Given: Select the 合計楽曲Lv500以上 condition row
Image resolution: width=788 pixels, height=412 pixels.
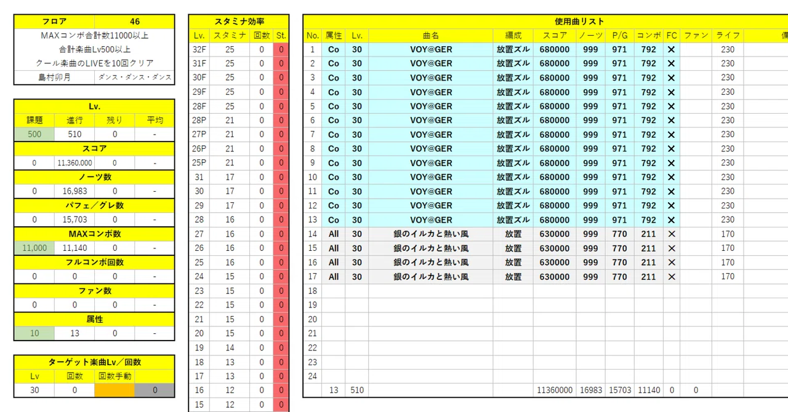Looking at the screenshot, I should (94, 49).
